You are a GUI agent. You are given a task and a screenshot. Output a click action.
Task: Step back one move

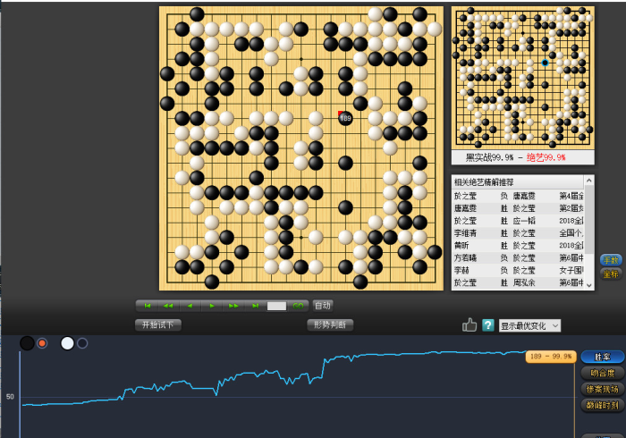point(190,306)
